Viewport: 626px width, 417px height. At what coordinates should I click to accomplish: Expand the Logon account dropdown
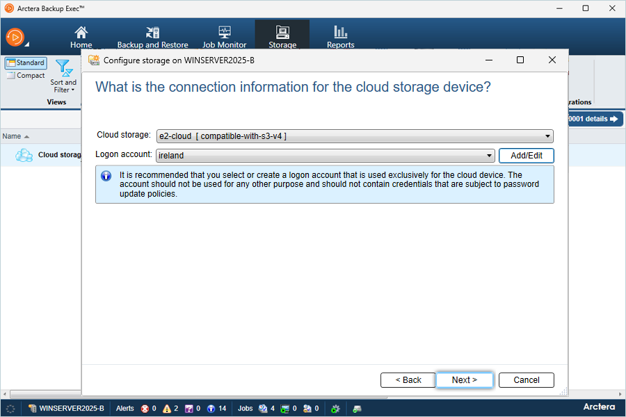pyautogui.click(x=326, y=156)
